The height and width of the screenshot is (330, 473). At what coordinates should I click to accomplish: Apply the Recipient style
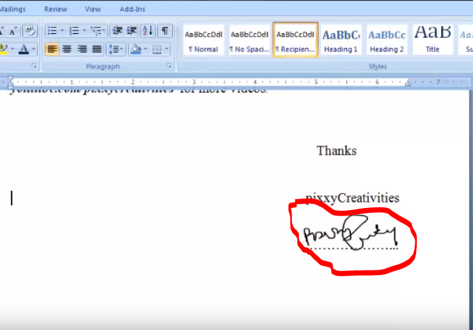295,40
